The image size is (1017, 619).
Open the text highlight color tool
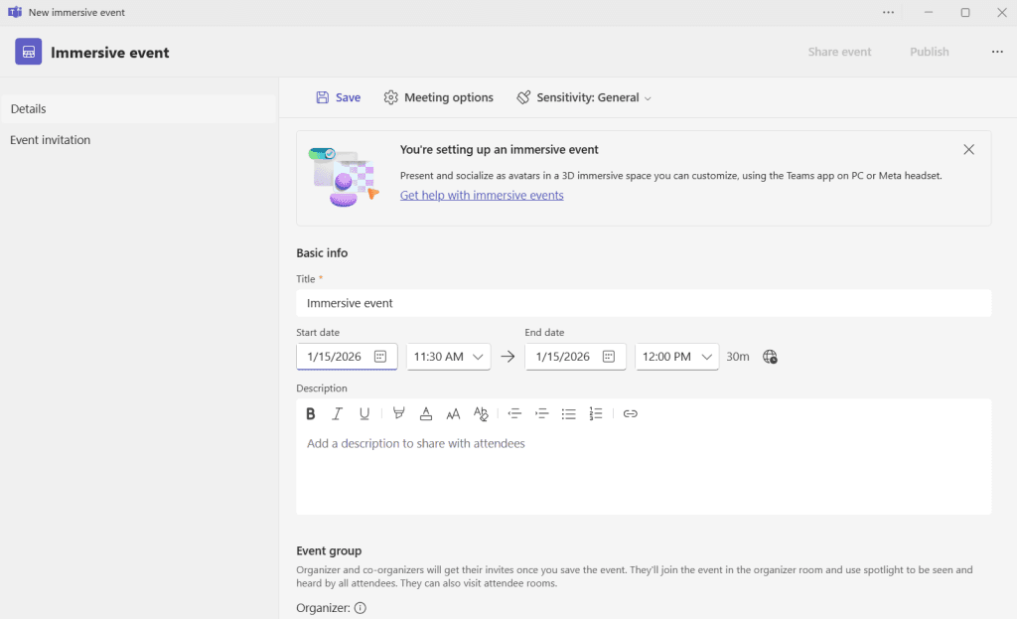(399, 414)
